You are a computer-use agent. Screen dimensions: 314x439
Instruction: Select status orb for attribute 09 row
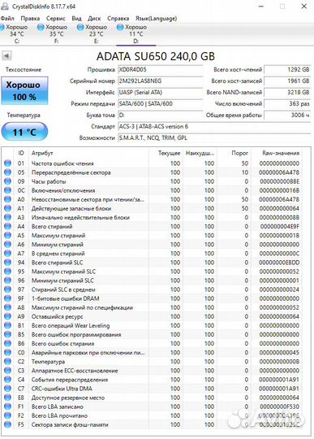[7, 181]
